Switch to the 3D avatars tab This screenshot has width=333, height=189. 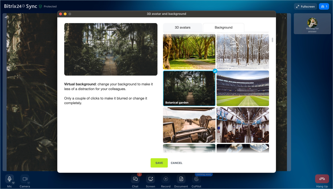(x=182, y=28)
